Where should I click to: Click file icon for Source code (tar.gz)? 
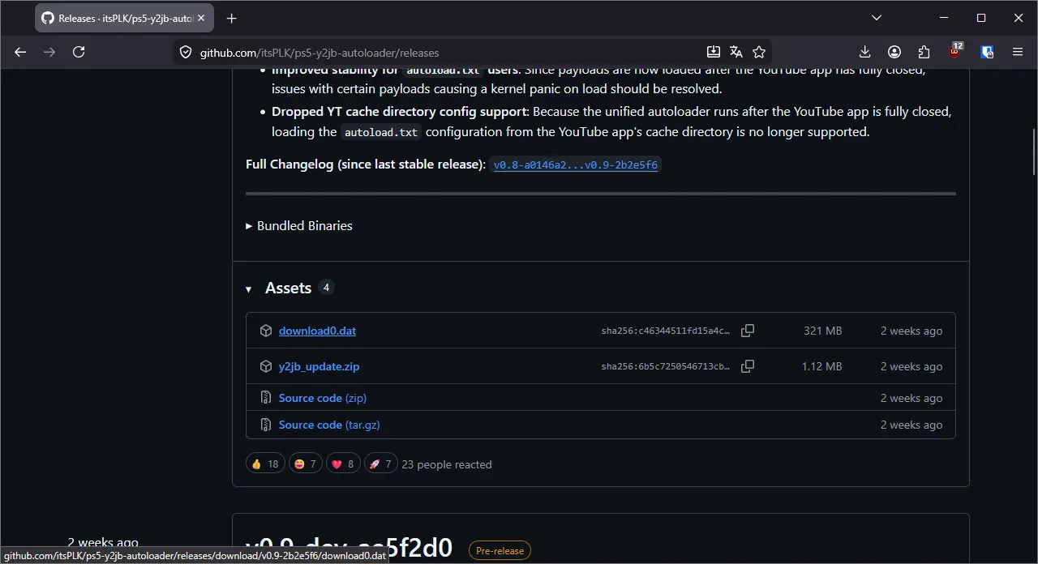pos(265,425)
